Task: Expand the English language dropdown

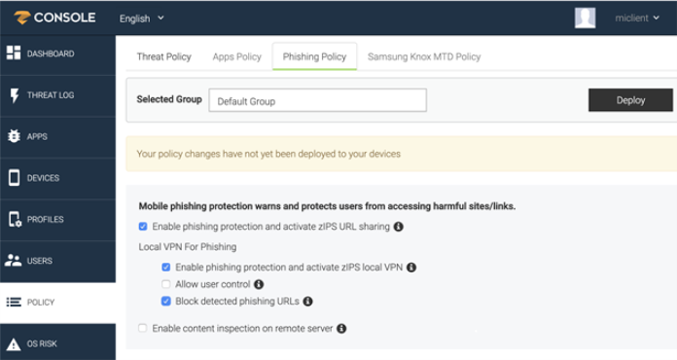Action: [x=142, y=18]
